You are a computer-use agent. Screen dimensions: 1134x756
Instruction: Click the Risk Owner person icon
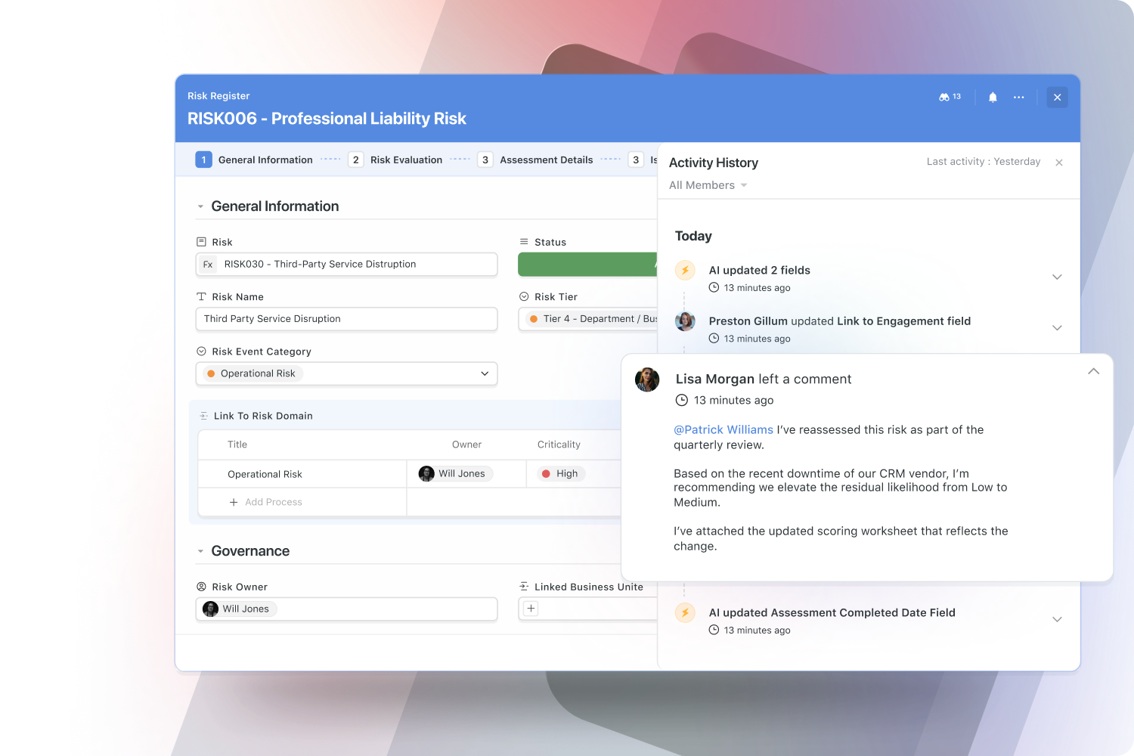tap(201, 587)
